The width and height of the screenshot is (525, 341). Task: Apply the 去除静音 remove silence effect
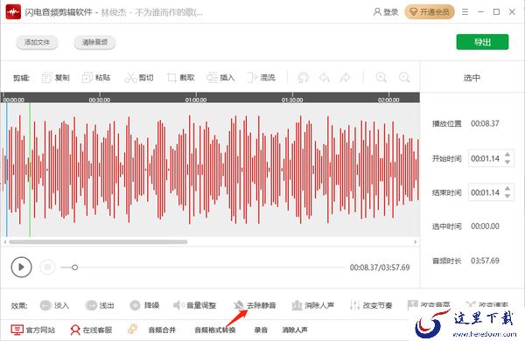(255, 305)
